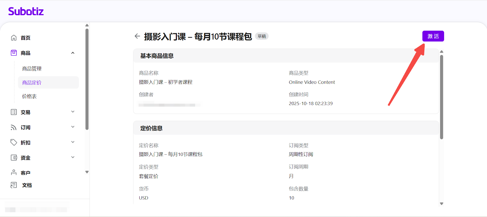Click the 资金 wallet icon in sidebar

coord(14,158)
